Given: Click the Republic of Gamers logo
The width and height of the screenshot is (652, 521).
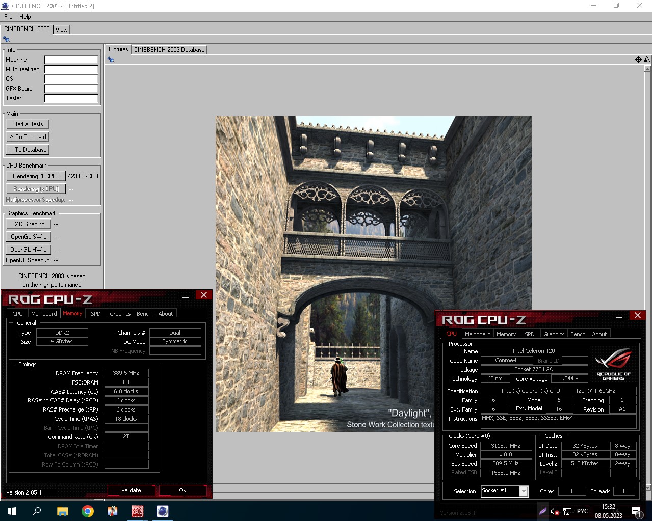Looking at the screenshot, I should point(613,364).
